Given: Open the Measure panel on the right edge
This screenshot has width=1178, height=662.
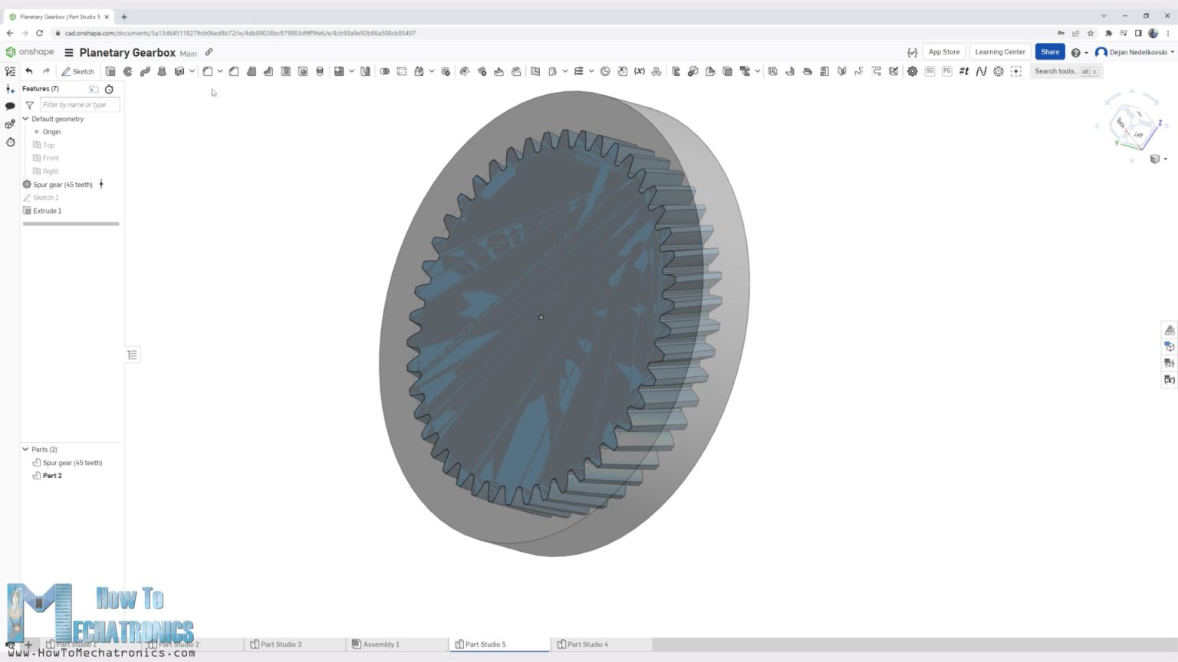Looking at the screenshot, I should coord(1170,329).
